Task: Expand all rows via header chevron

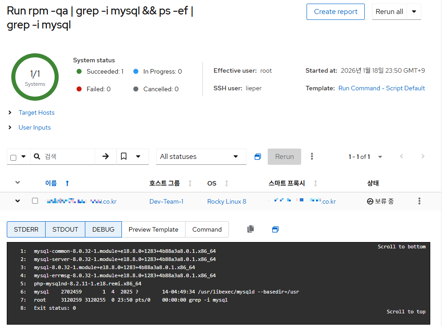Action: 18,182
